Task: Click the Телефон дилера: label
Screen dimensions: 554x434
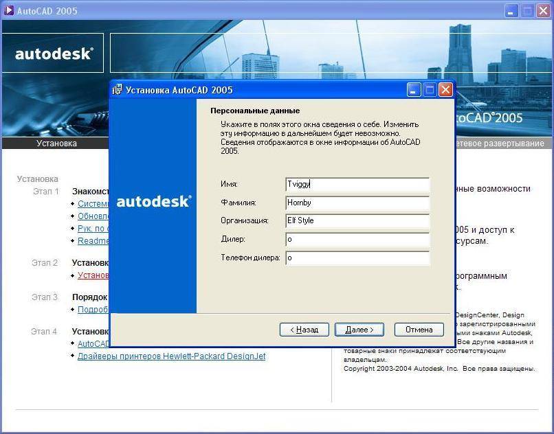Action: pyautogui.click(x=250, y=258)
